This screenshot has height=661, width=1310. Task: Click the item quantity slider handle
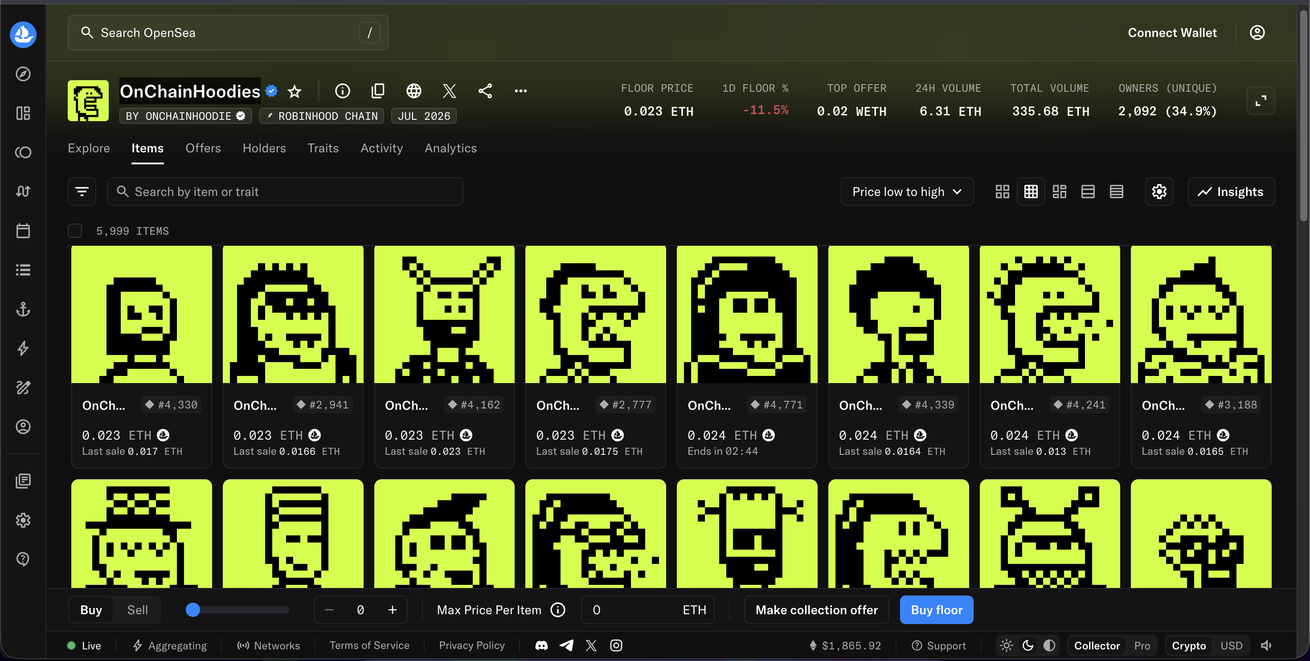coord(193,610)
